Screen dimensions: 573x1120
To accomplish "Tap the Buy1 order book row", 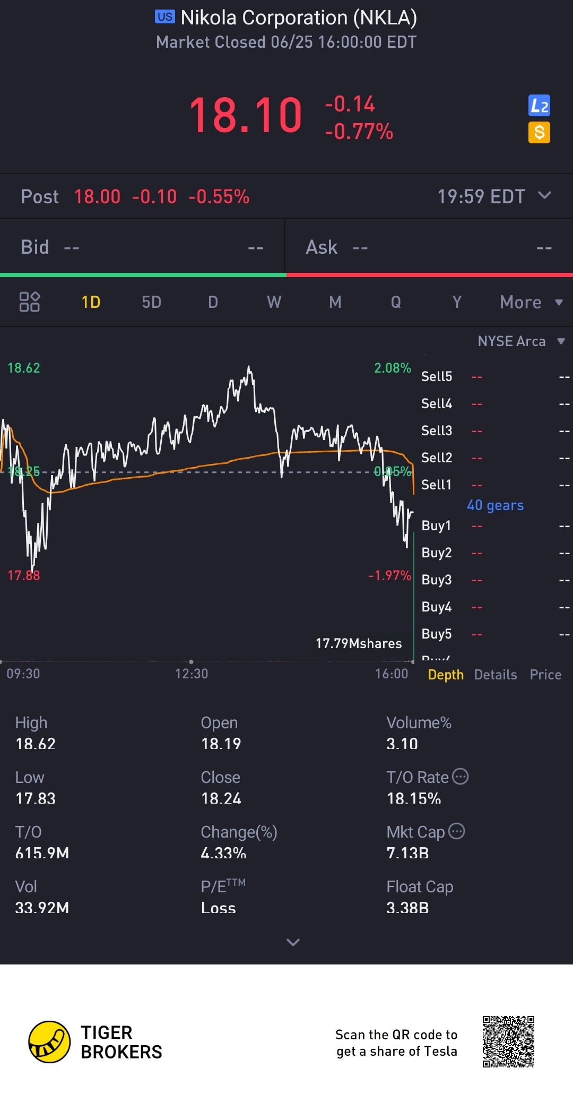I will pos(496,525).
